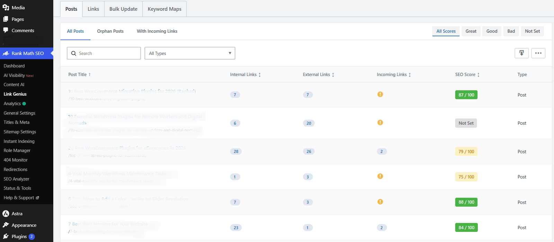
Task: Click the Pages icon in the sidebar
Action: point(6,19)
